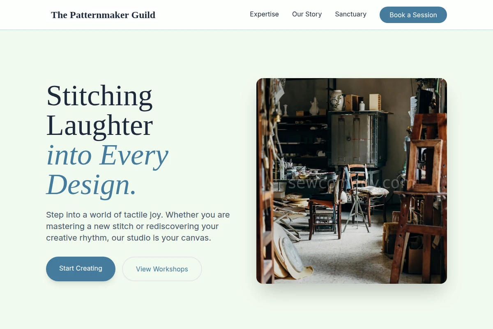Click the 'Step into a world of tactile joy' paragraph
The width and height of the screenshot is (493, 329).
138,226
